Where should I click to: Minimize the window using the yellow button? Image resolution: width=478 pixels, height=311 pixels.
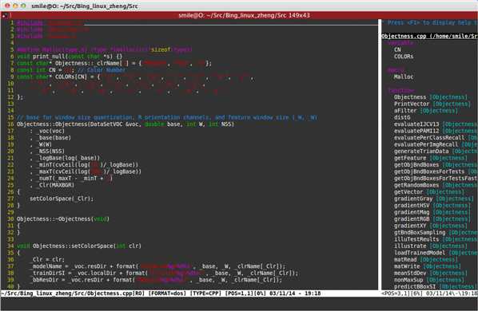pos(15,6)
